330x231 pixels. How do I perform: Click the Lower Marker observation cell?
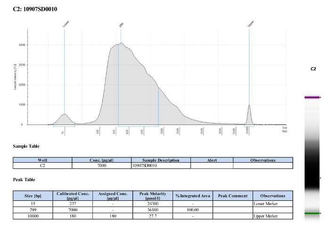(x=273, y=204)
